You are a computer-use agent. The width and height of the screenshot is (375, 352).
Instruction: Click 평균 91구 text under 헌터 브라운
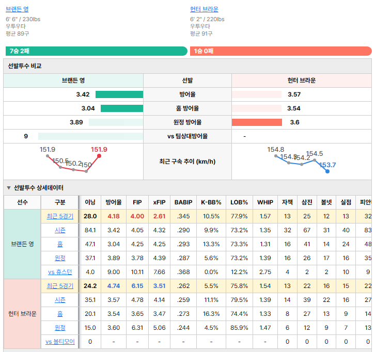201,34
